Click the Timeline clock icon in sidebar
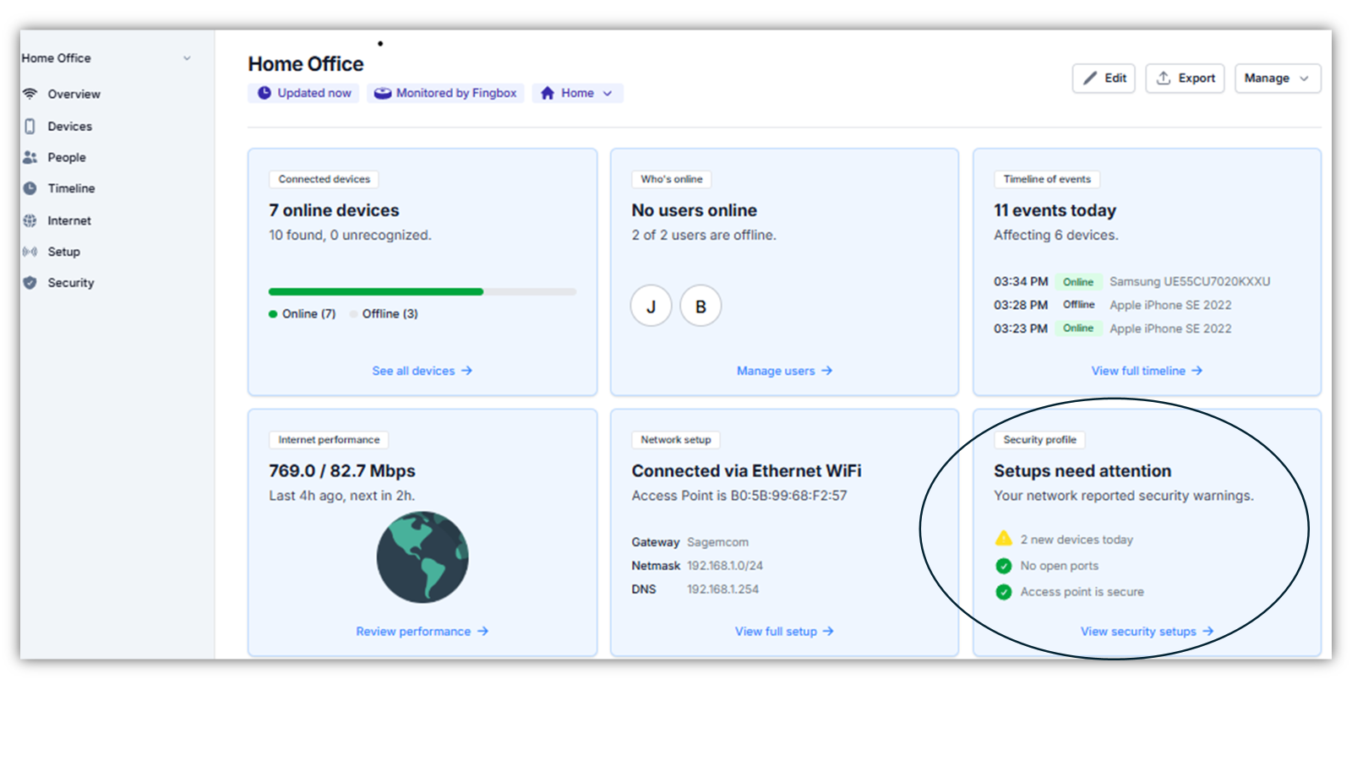This screenshot has width=1352, height=760. pos(30,188)
